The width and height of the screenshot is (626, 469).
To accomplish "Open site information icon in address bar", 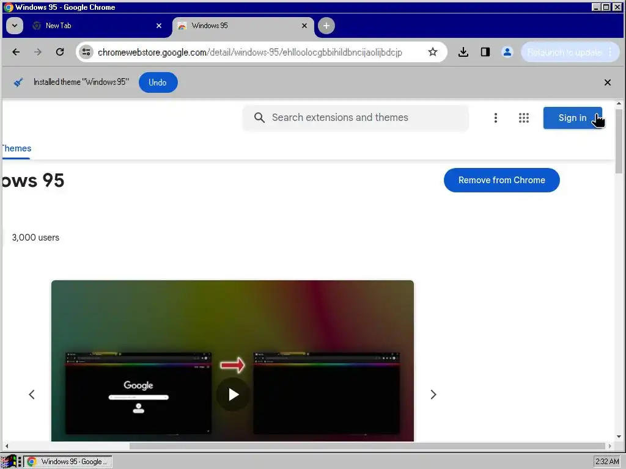I will pos(86,52).
